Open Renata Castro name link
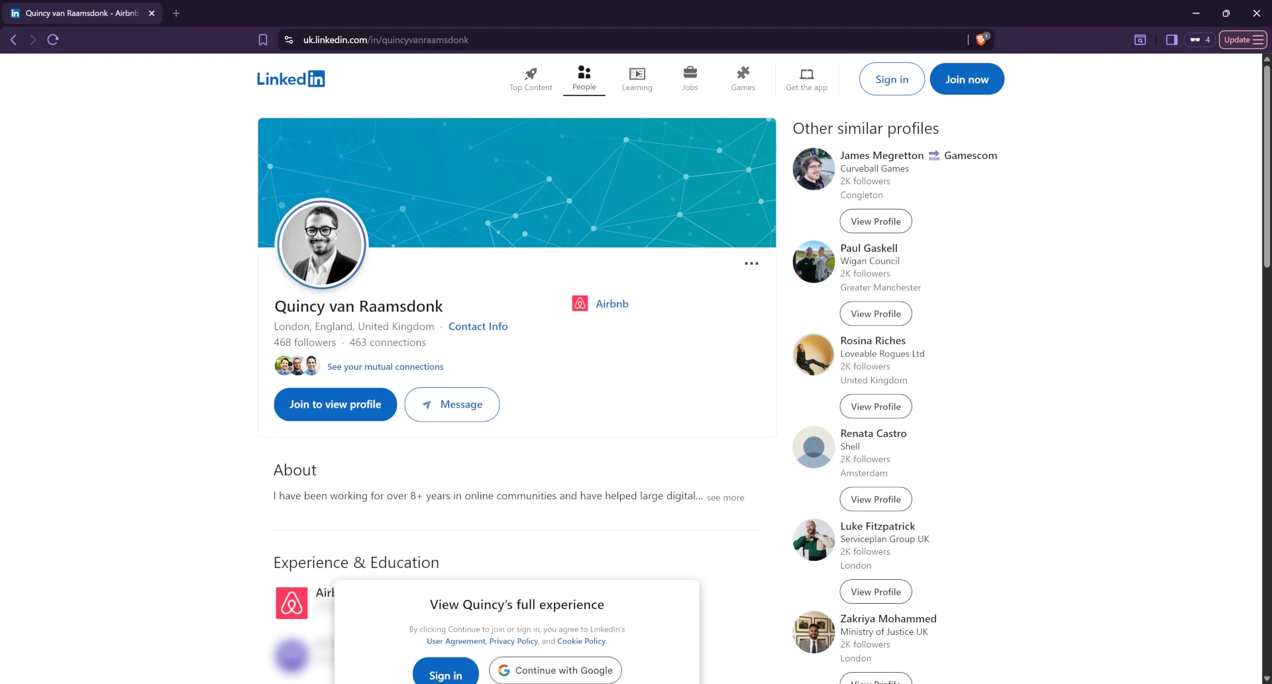The height and width of the screenshot is (684, 1272). (873, 433)
